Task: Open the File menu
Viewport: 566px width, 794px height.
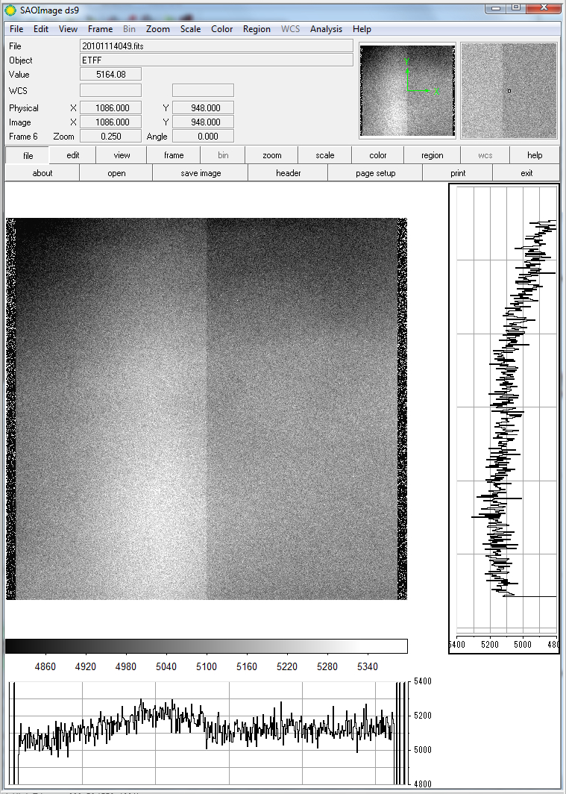Action: (16, 29)
